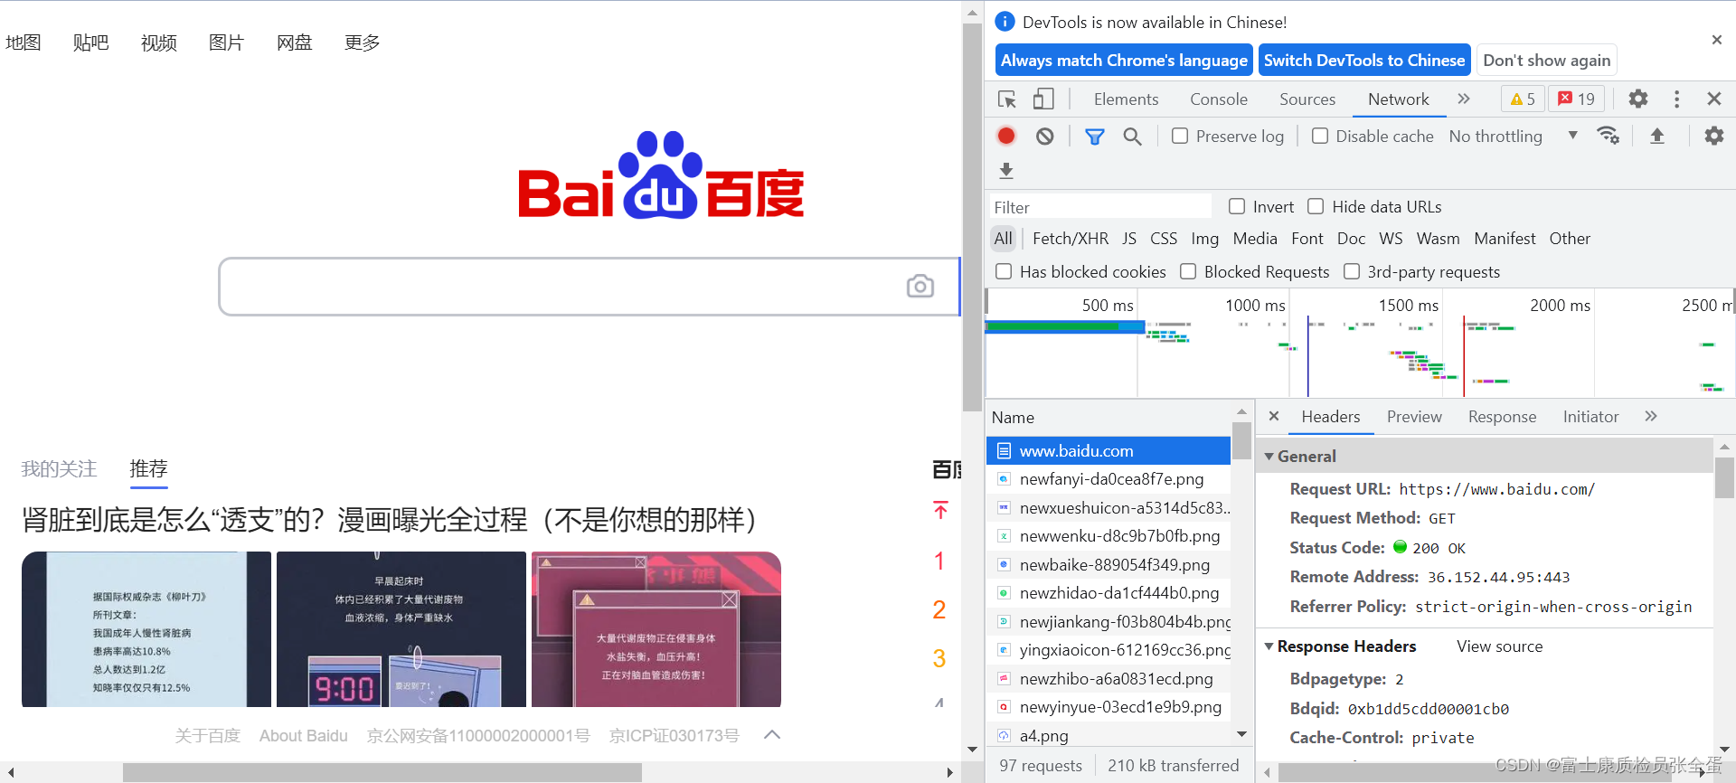Check the 3rd-party requests checkbox
This screenshot has width=1736, height=783.
(x=1352, y=271)
